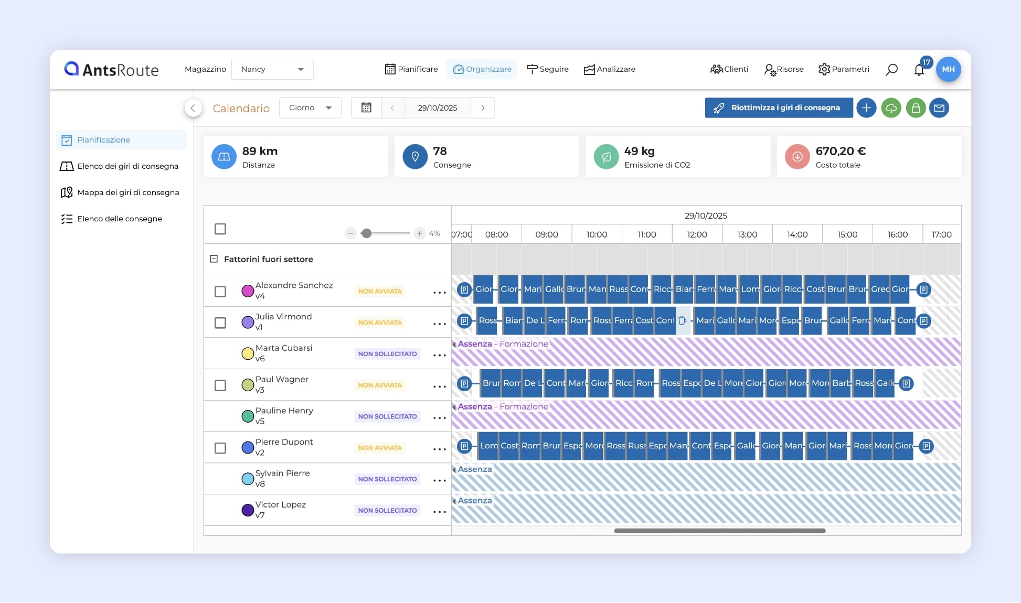Click coffee break icon in Julia Virmond's route

click(x=682, y=320)
